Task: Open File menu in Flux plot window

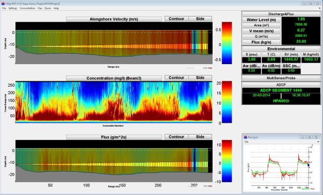Action: [x=246, y=142]
